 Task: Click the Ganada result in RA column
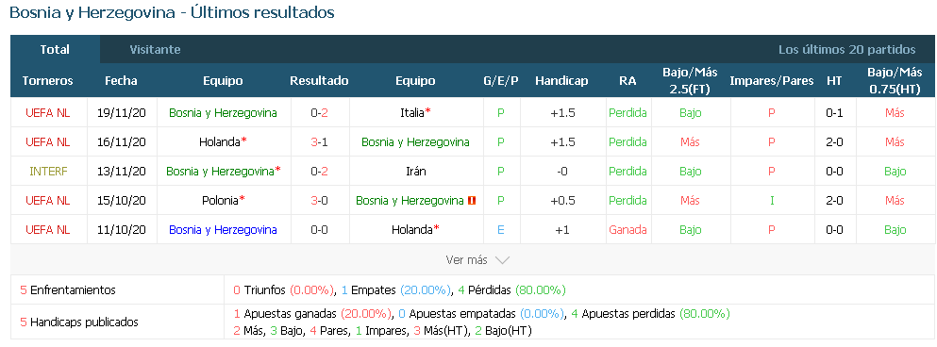click(627, 230)
